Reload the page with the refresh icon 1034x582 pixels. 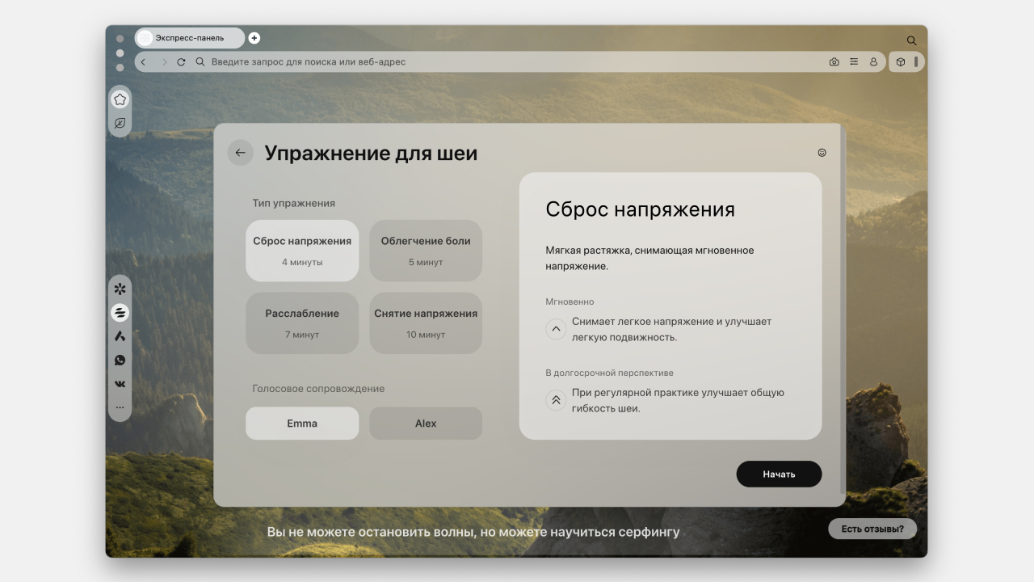coord(181,62)
